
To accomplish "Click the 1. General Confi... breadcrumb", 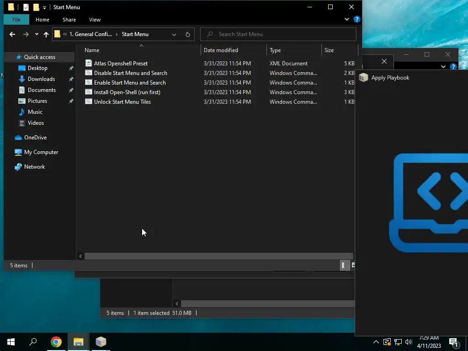I will 91,34.
